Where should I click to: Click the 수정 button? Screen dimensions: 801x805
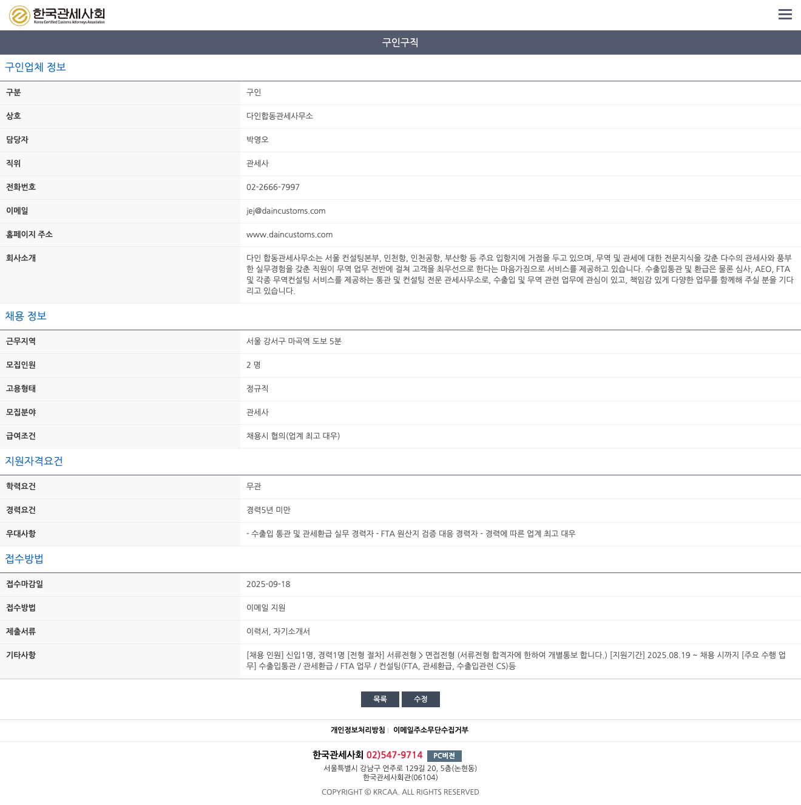[421, 699]
